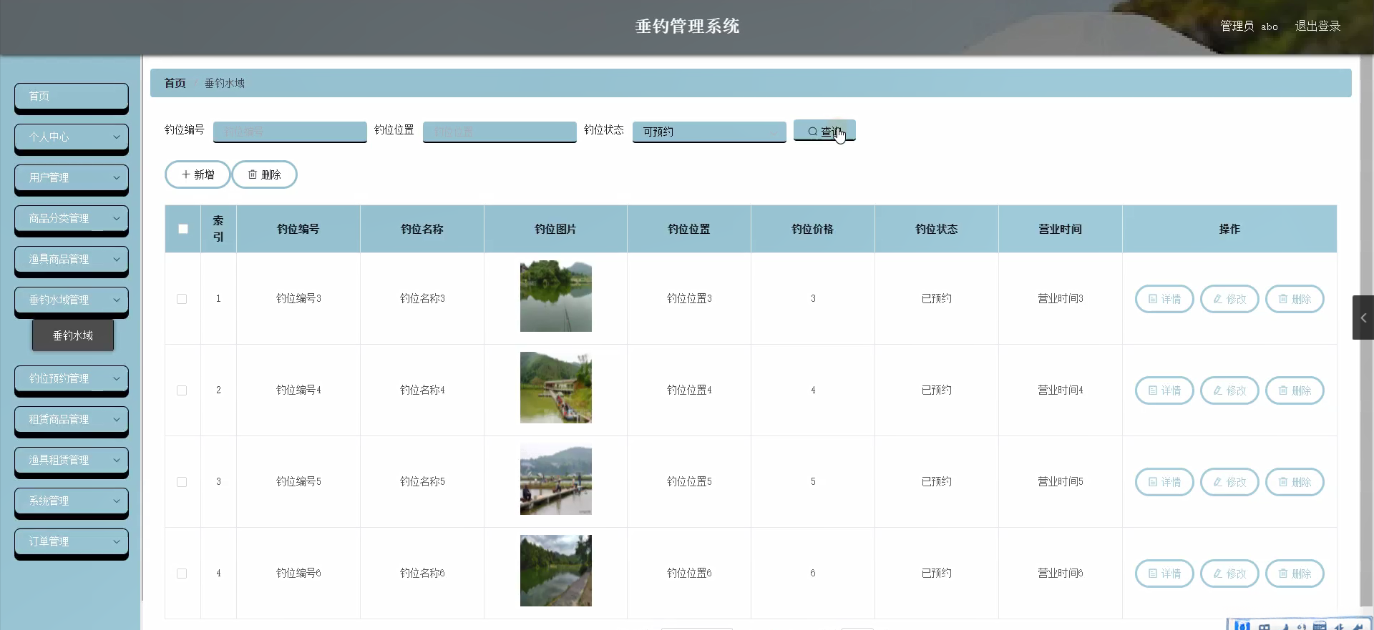Open 详情 for 钓位编号4 row
This screenshot has height=630, width=1374.
[x=1164, y=390]
